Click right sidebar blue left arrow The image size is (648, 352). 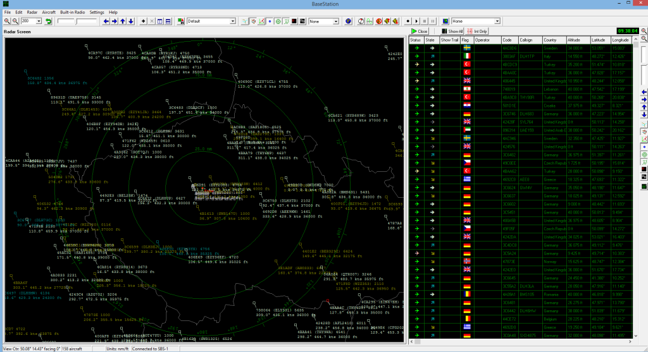click(644, 92)
